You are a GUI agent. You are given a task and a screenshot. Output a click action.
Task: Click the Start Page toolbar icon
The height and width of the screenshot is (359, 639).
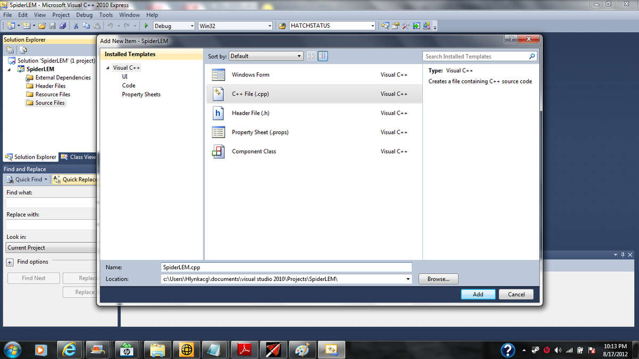click(416, 26)
